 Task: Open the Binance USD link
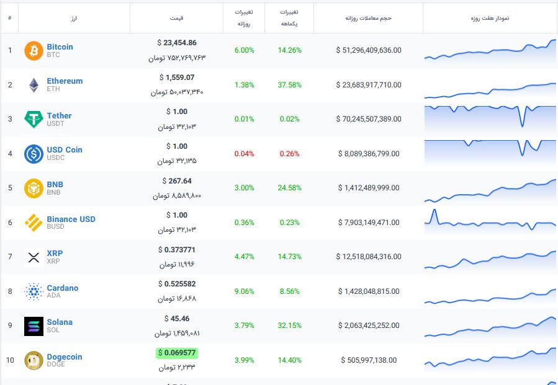coord(71,219)
